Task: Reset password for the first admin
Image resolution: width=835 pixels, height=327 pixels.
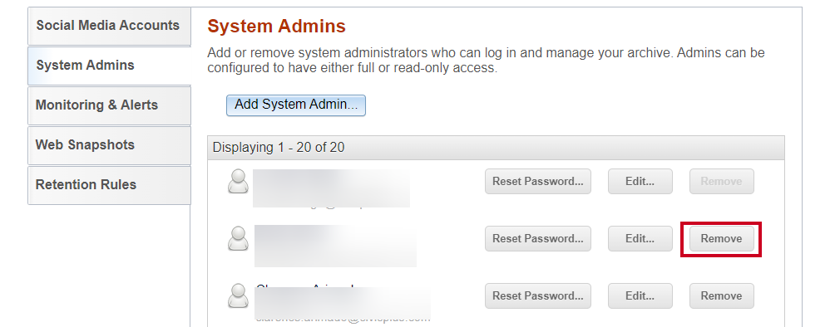Action: pyautogui.click(x=538, y=181)
